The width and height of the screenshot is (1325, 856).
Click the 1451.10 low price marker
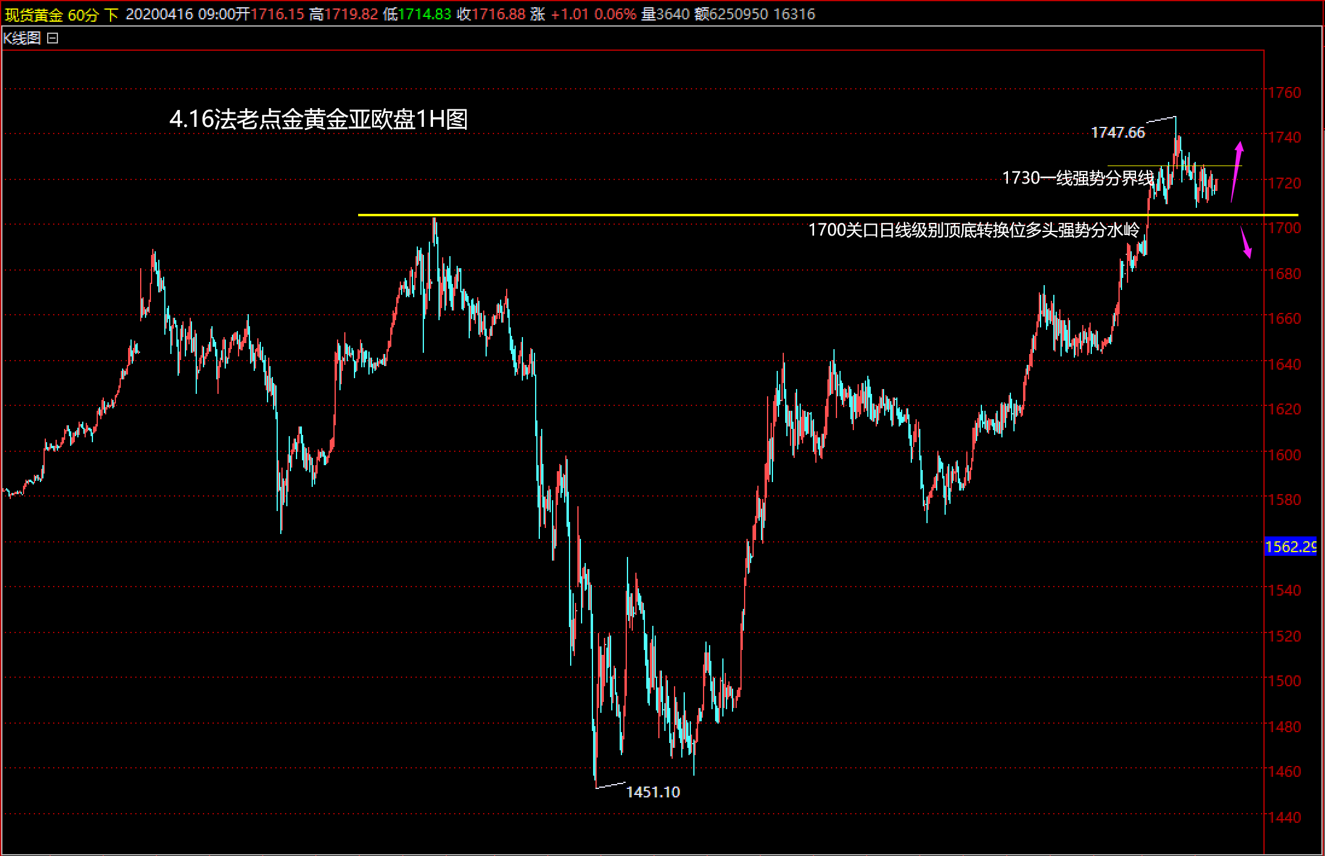653,792
